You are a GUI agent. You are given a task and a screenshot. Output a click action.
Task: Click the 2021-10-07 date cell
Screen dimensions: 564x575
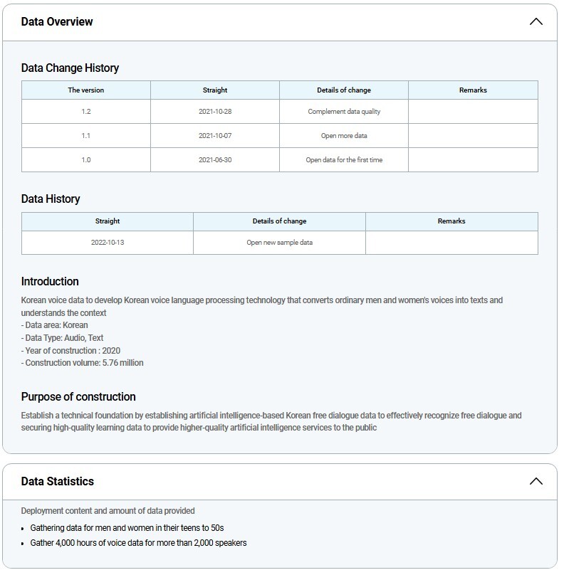[x=215, y=136]
